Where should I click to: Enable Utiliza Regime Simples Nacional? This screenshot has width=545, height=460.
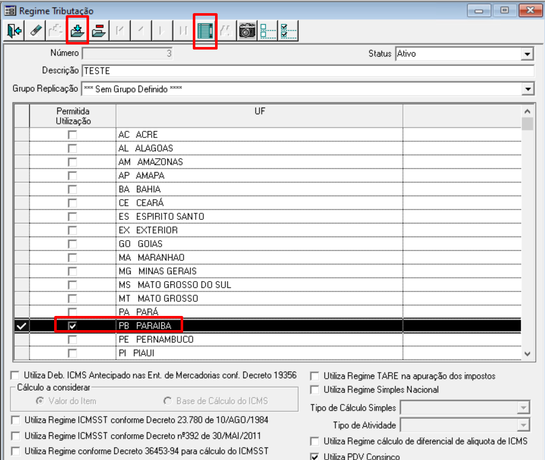[315, 390]
